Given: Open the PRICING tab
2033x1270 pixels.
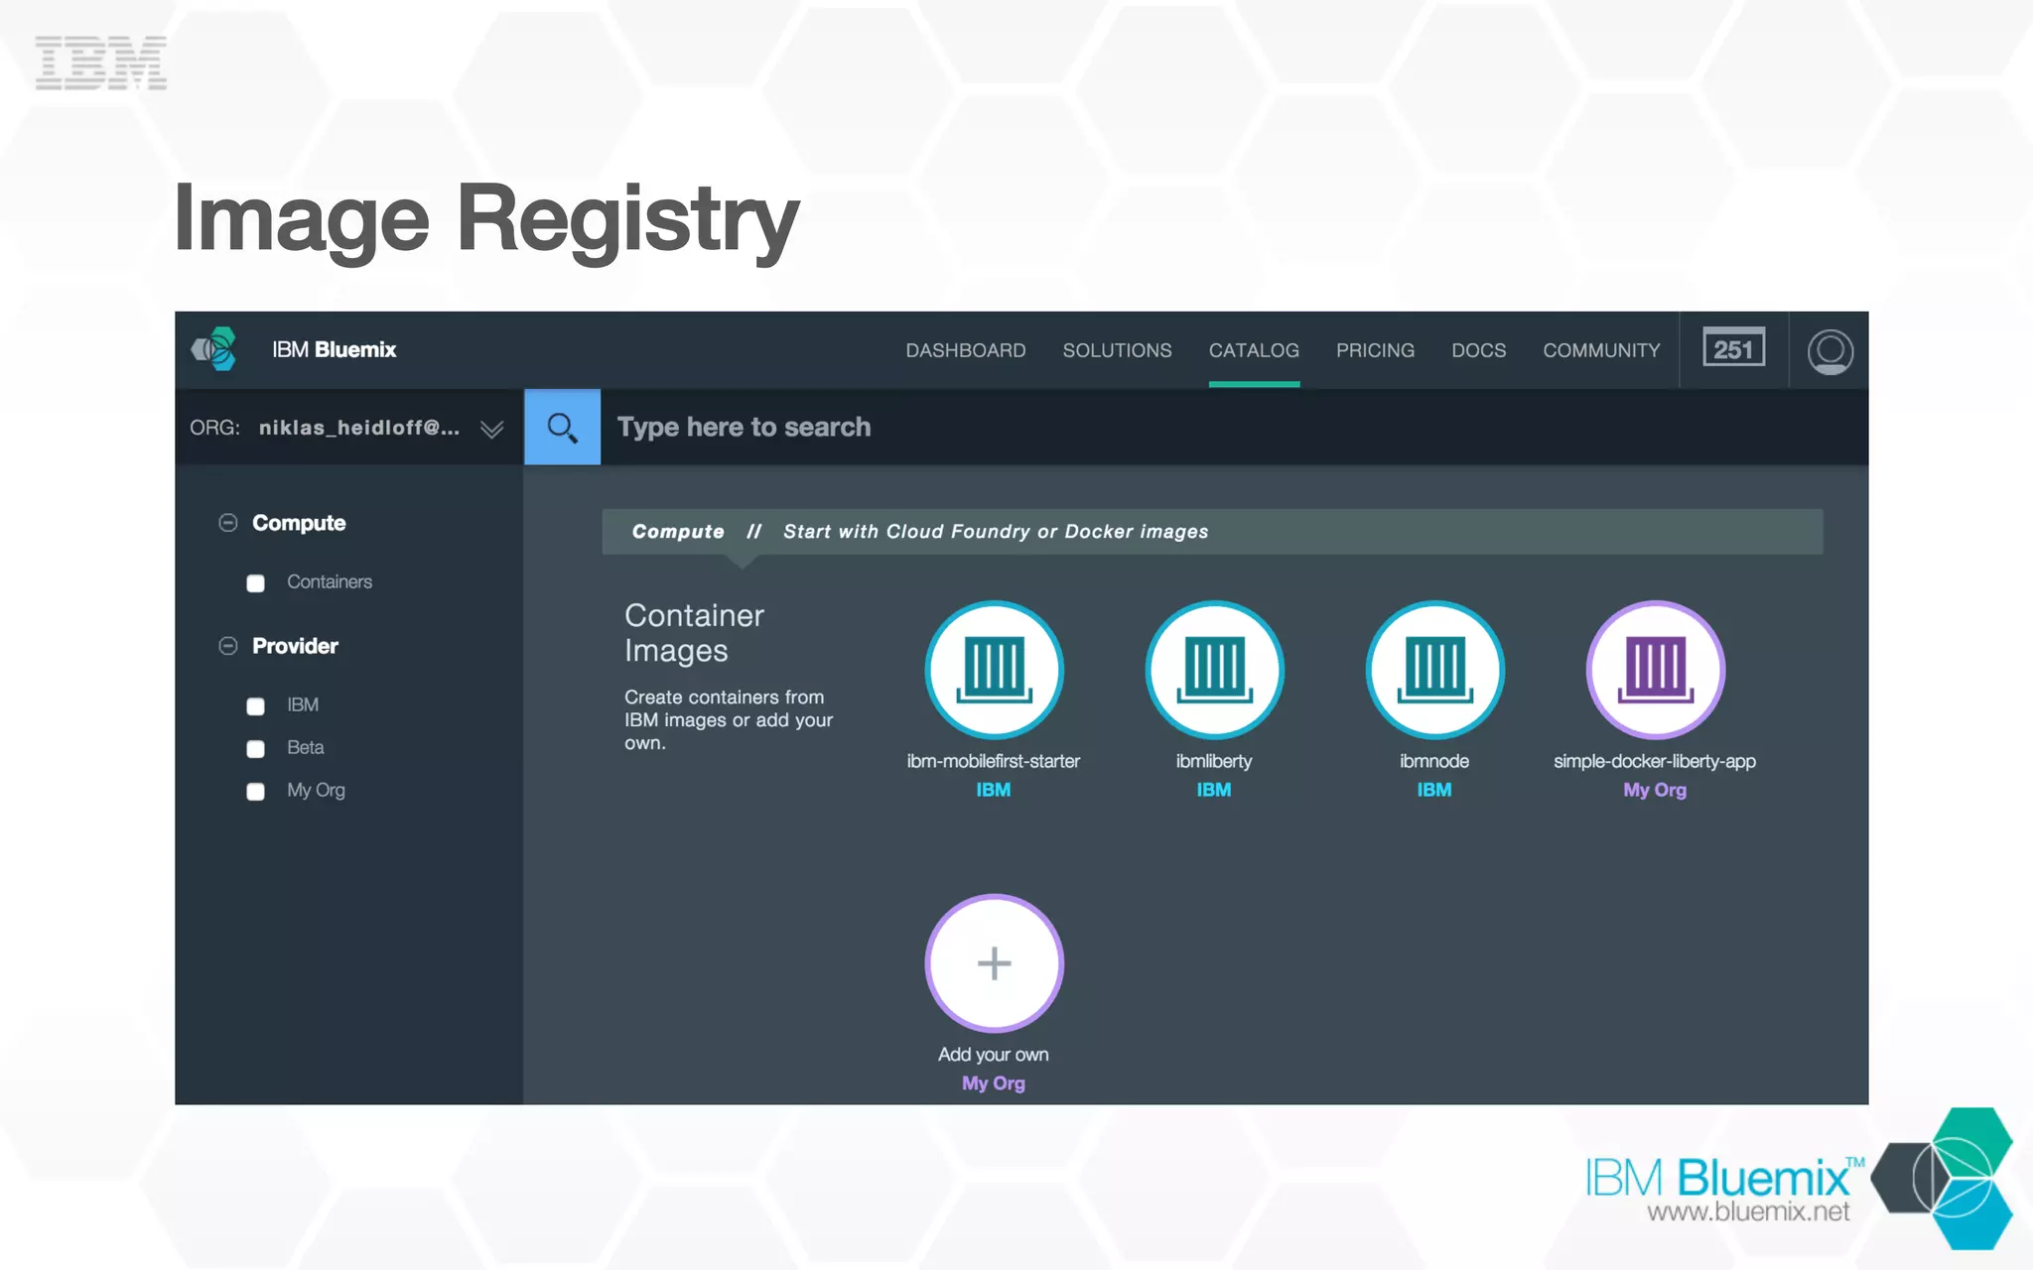Looking at the screenshot, I should 1375,350.
